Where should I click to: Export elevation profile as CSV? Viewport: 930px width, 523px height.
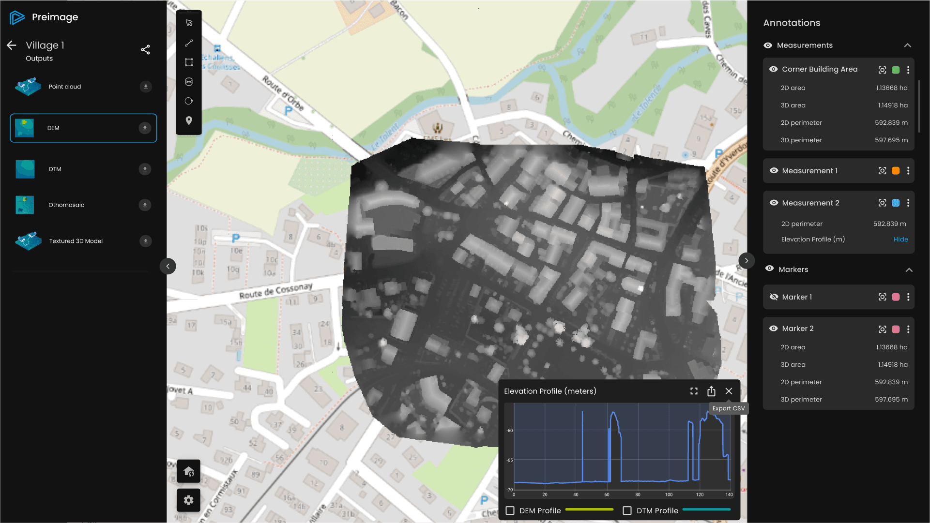(711, 391)
